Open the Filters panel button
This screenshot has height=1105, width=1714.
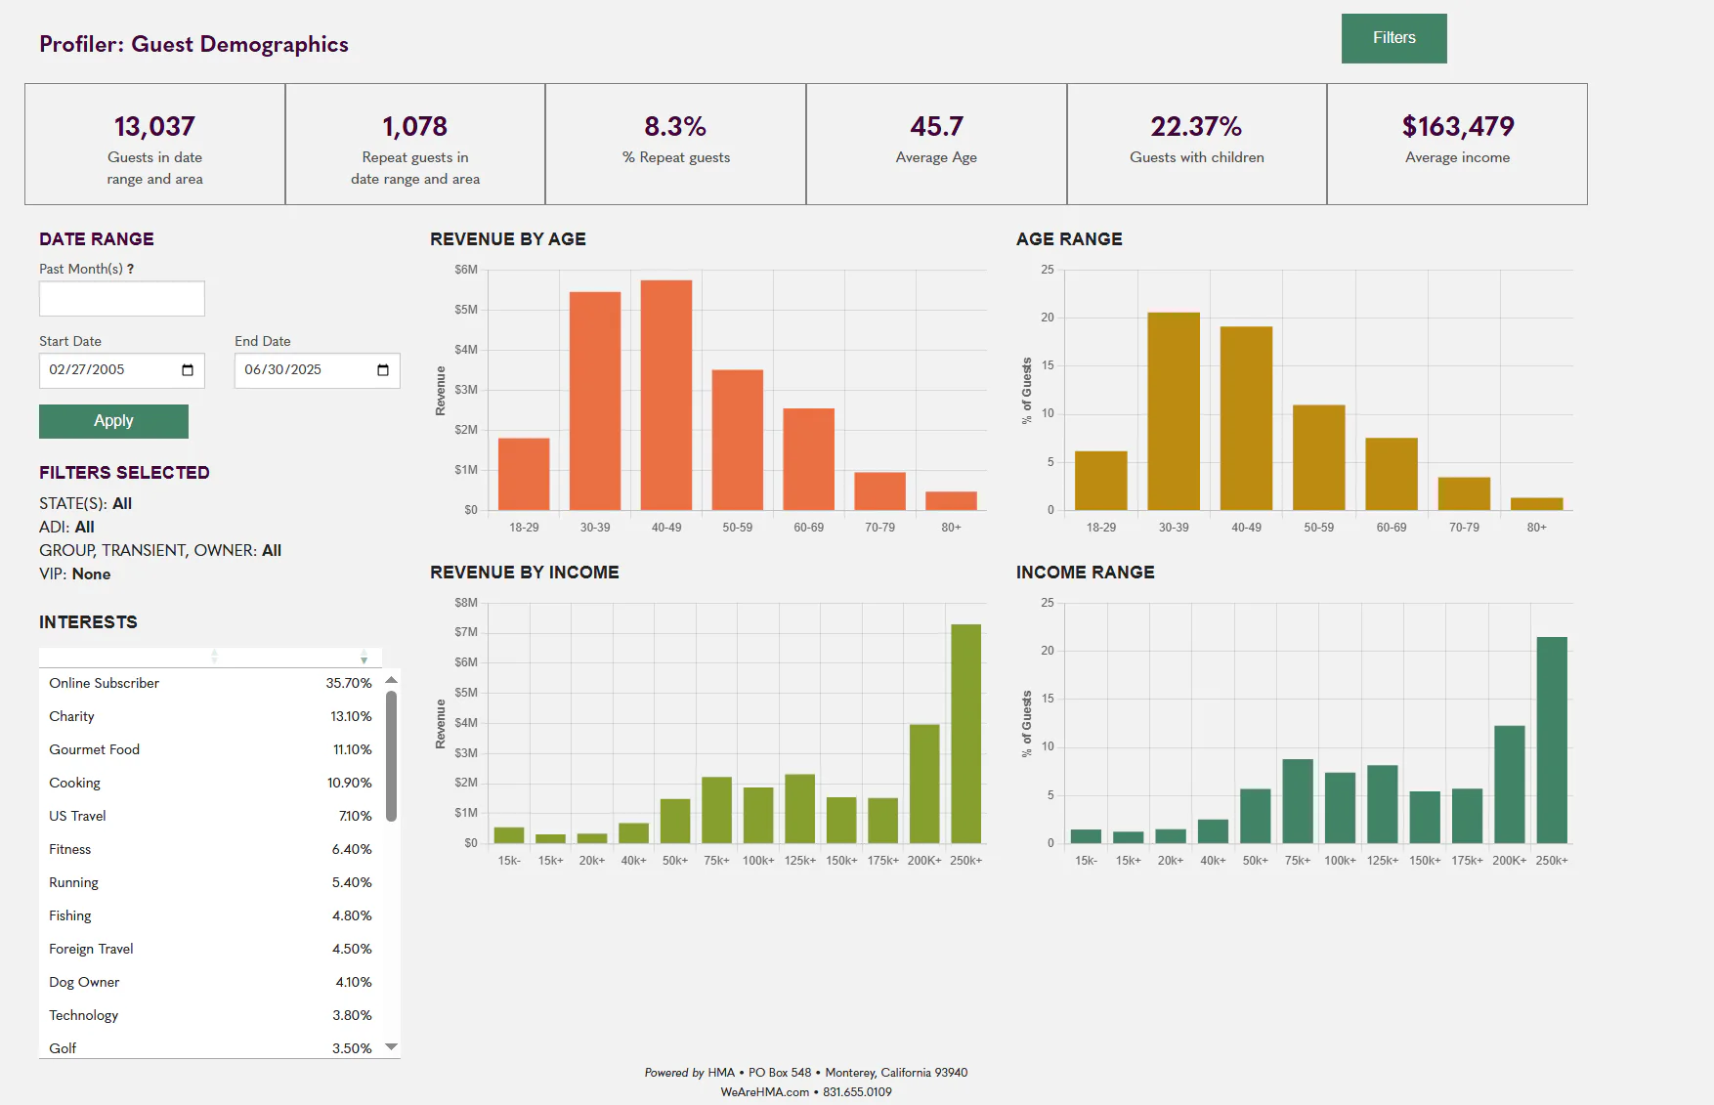[x=1393, y=38]
